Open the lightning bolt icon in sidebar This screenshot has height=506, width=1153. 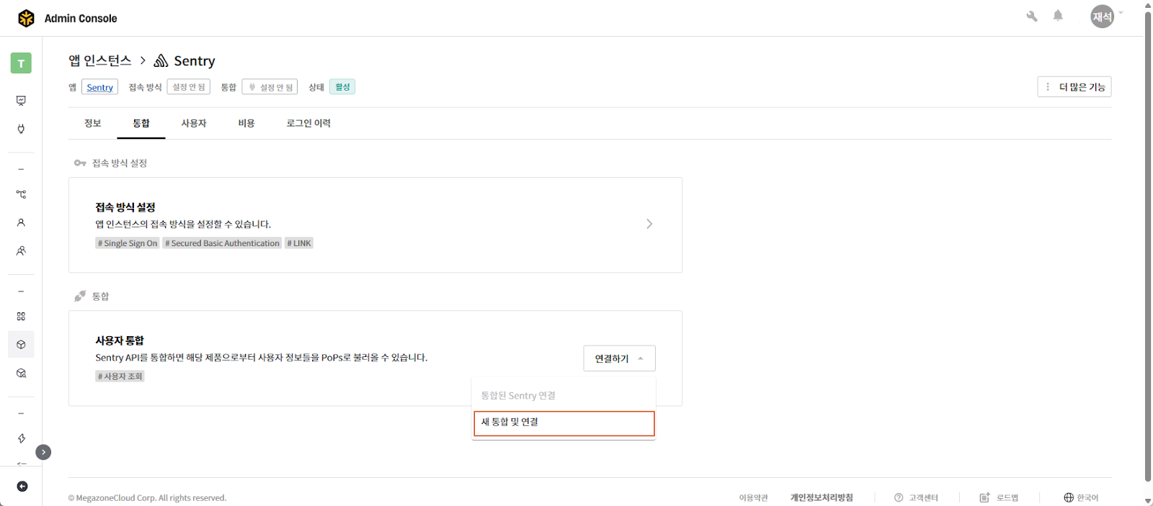[21, 438]
